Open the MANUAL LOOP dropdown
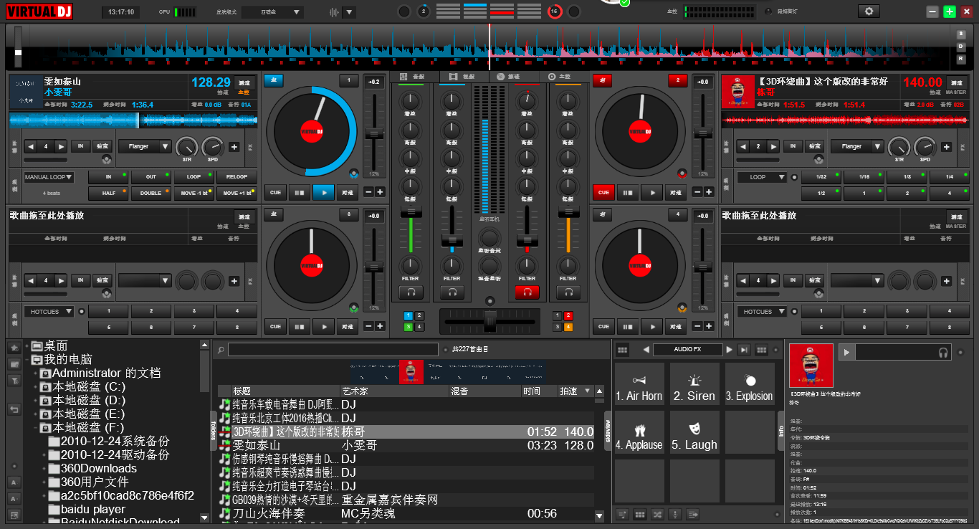 tap(48, 176)
